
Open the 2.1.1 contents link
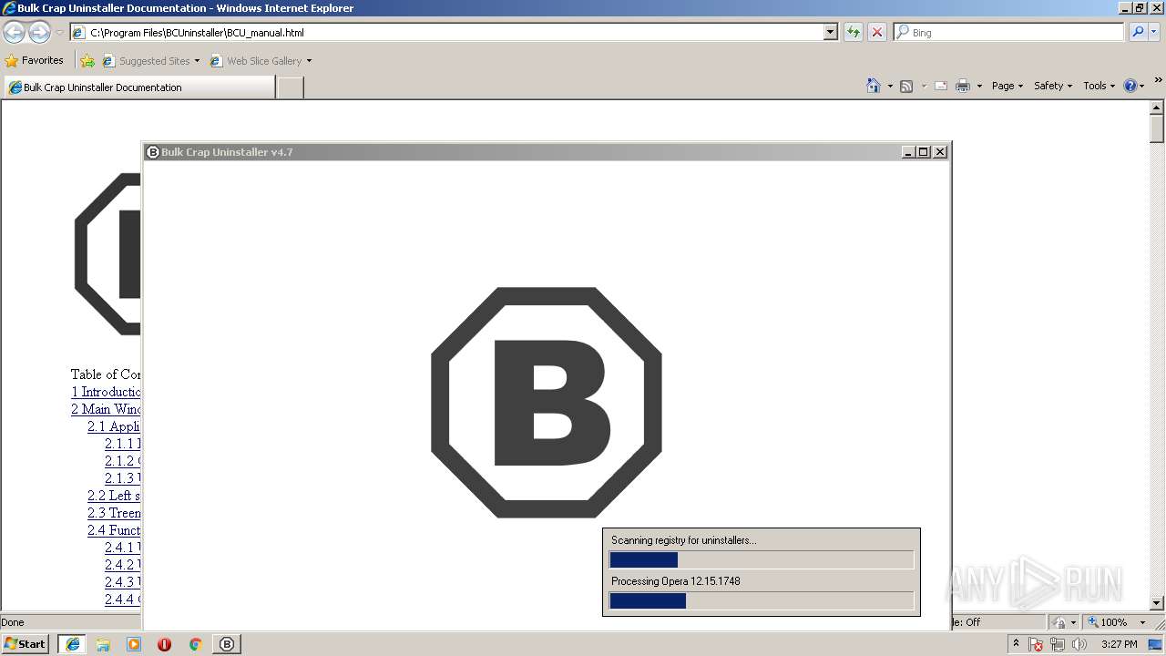[122, 444]
